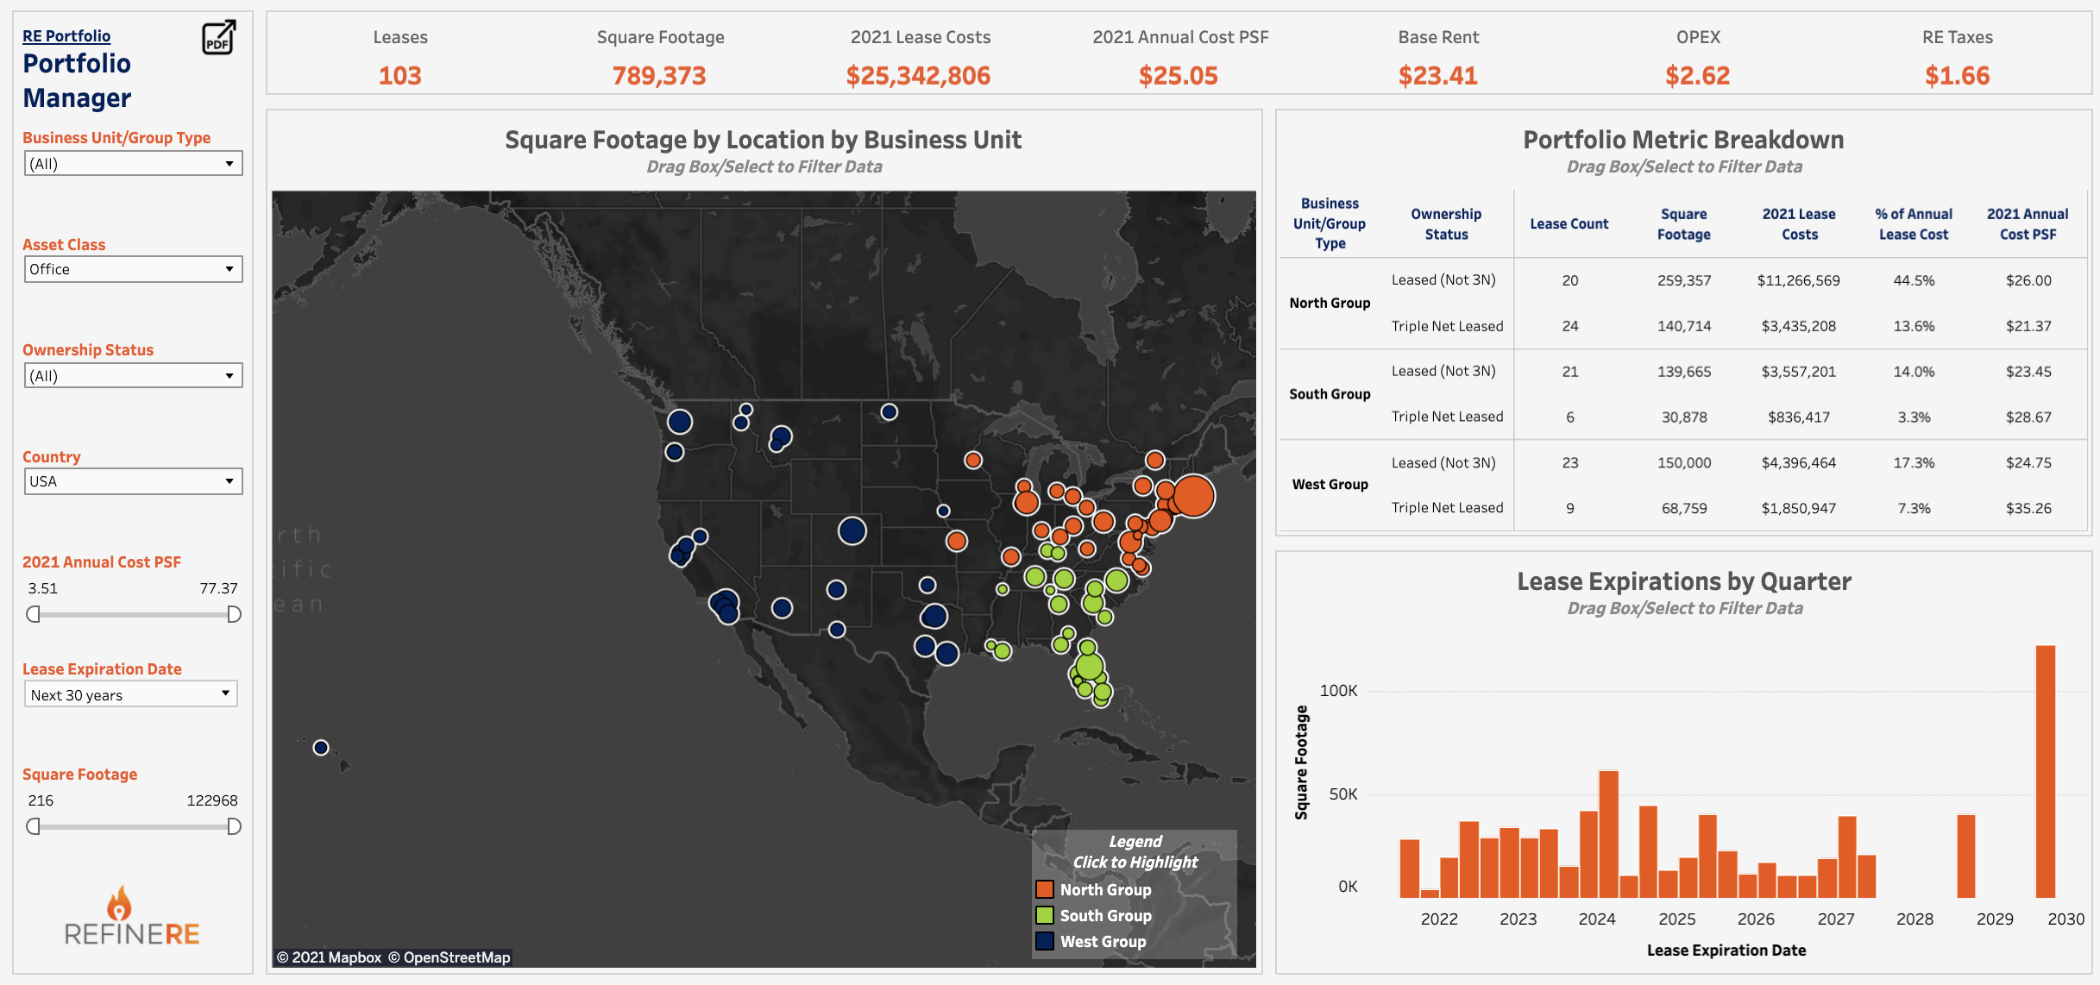Viewport: 2100px width, 985px height.
Task: Open the Country USA dropdown
Action: (x=133, y=481)
